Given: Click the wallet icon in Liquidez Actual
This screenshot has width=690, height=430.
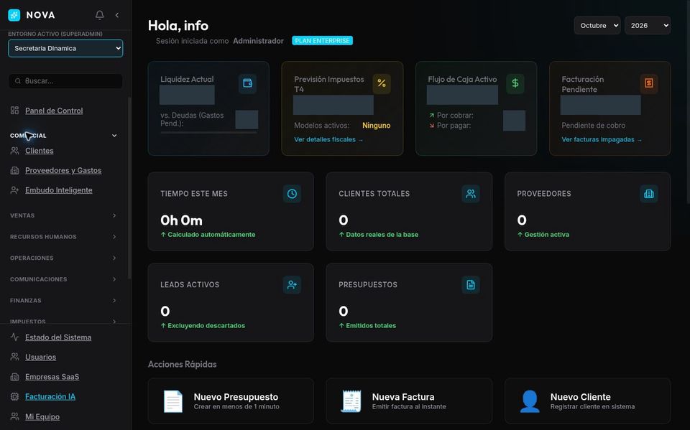Looking at the screenshot, I should (x=247, y=83).
